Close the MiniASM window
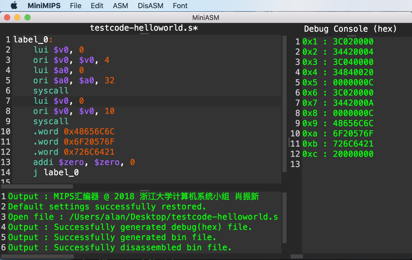 pyautogui.click(x=7, y=17)
